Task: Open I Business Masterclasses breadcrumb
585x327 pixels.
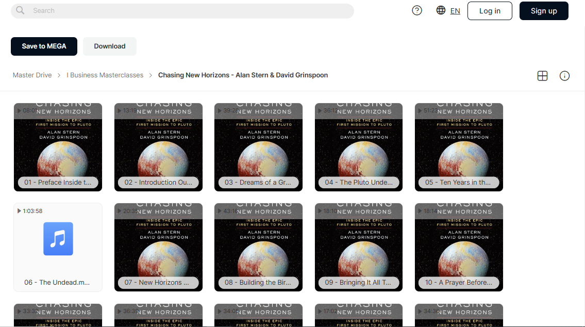Action: (105, 75)
